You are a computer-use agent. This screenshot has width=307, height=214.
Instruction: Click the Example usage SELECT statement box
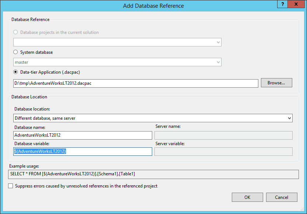click(x=153, y=174)
